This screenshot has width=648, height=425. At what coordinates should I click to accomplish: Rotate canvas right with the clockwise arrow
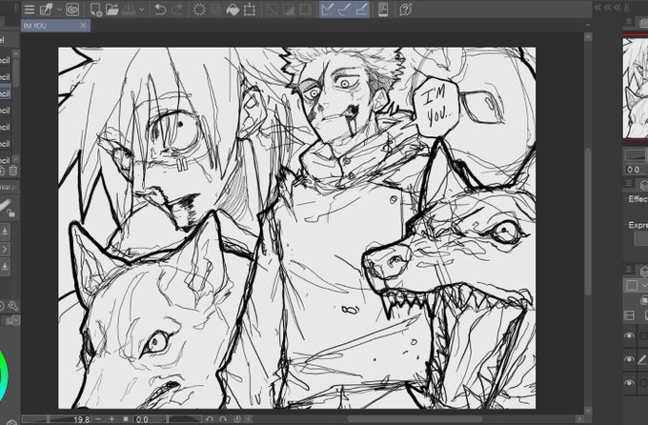tap(223, 419)
